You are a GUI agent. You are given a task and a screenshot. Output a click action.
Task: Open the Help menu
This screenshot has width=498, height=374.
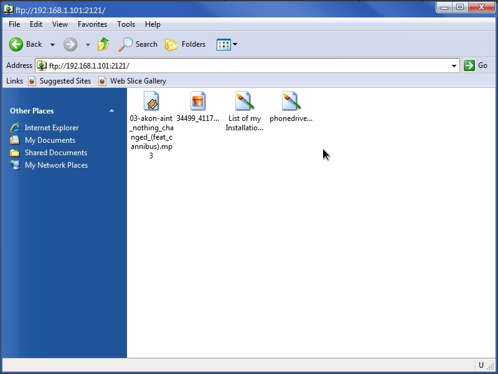(x=153, y=24)
